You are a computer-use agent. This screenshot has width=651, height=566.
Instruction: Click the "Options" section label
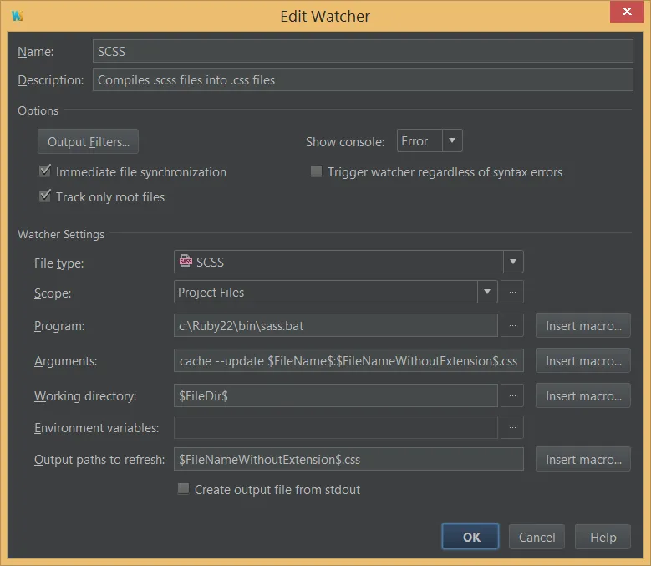tap(38, 110)
